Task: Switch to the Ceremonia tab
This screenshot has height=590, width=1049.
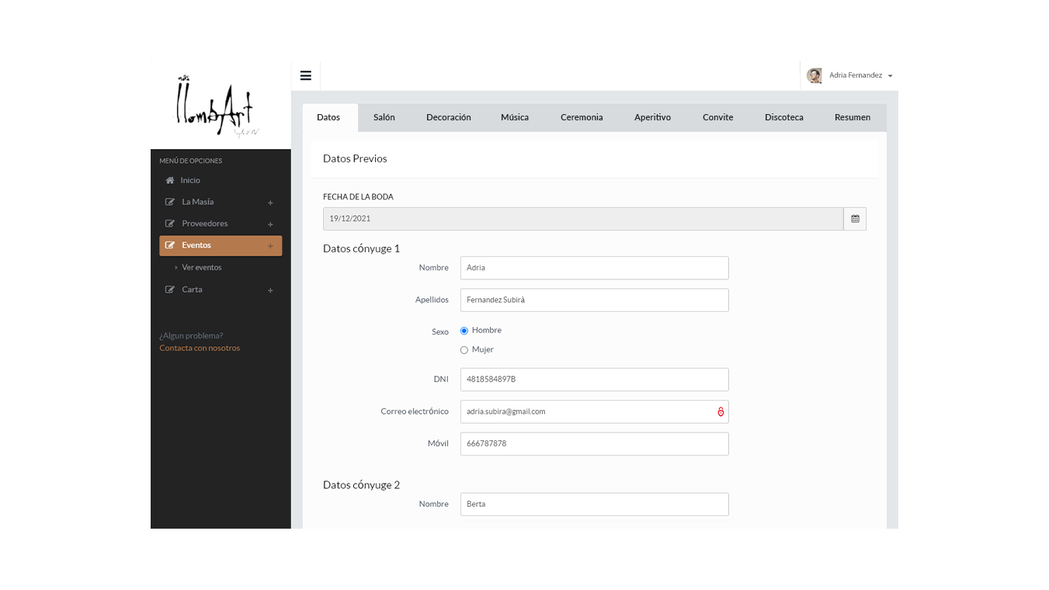Action: (x=582, y=117)
